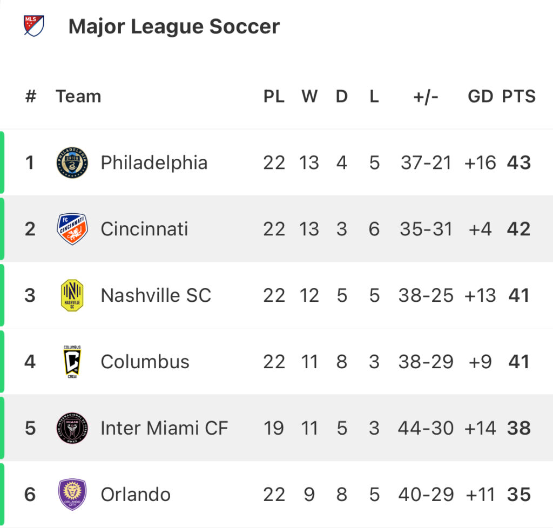Select the Orlando team name
This screenshot has height=528, width=553.
[x=136, y=494]
